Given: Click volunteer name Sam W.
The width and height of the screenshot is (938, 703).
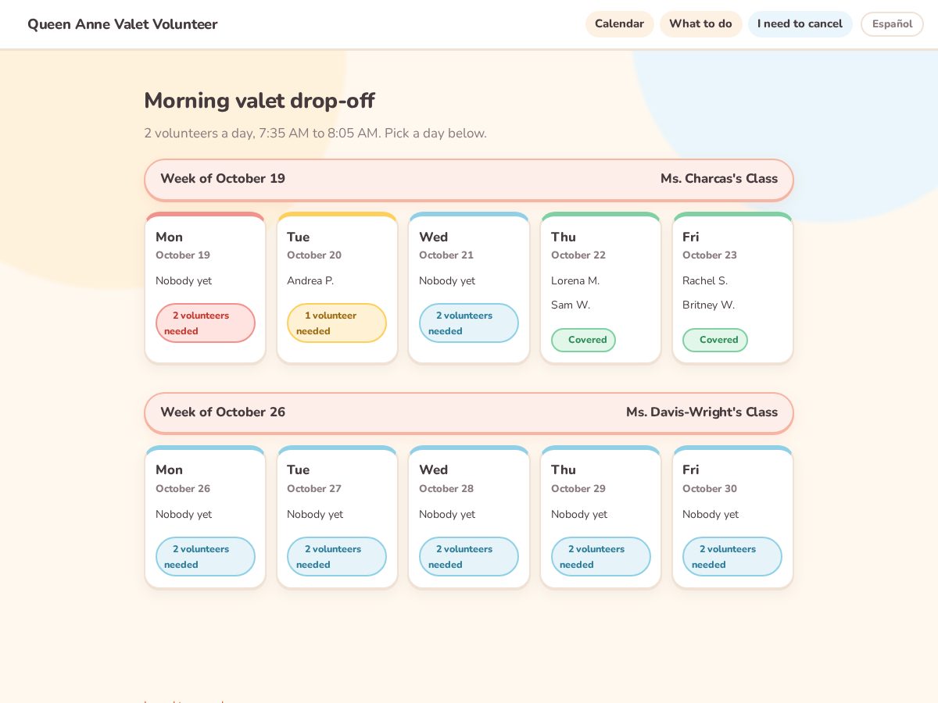Looking at the screenshot, I should [571, 305].
